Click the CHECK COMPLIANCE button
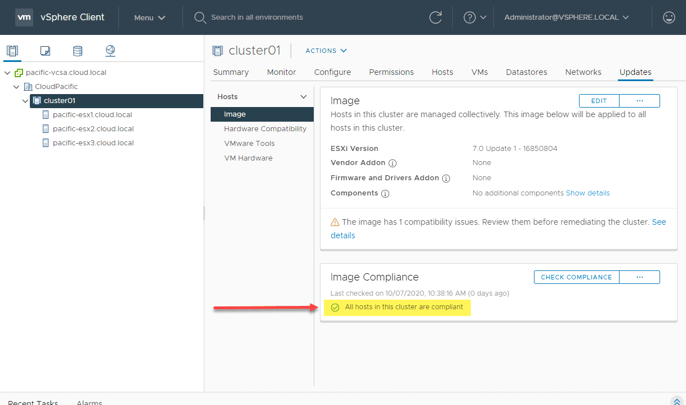This screenshot has width=686, height=405. coord(576,277)
